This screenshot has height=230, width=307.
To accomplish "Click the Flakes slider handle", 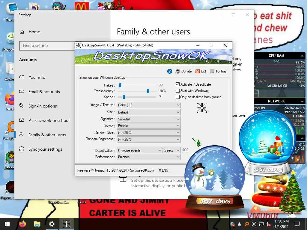I will [x=120, y=85].
